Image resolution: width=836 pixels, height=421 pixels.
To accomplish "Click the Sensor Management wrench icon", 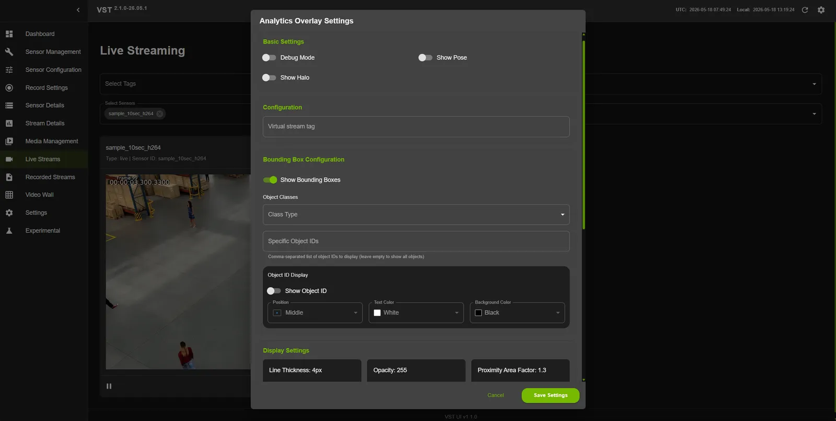I will pos(9,52).
